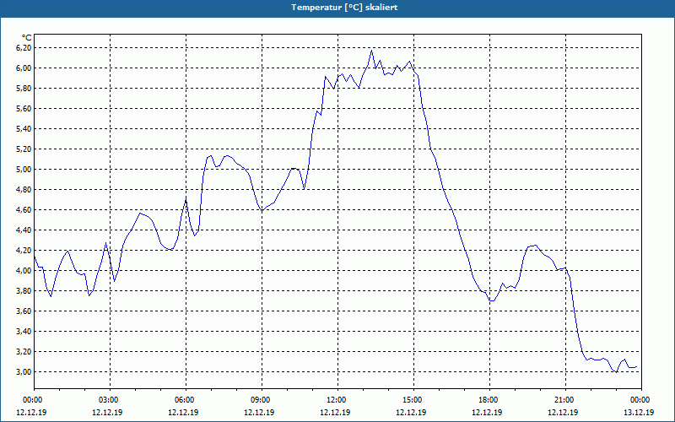Click the 4,60 y-axis value
This screenshot has height=422, width=675.
[x=24, y=209]
